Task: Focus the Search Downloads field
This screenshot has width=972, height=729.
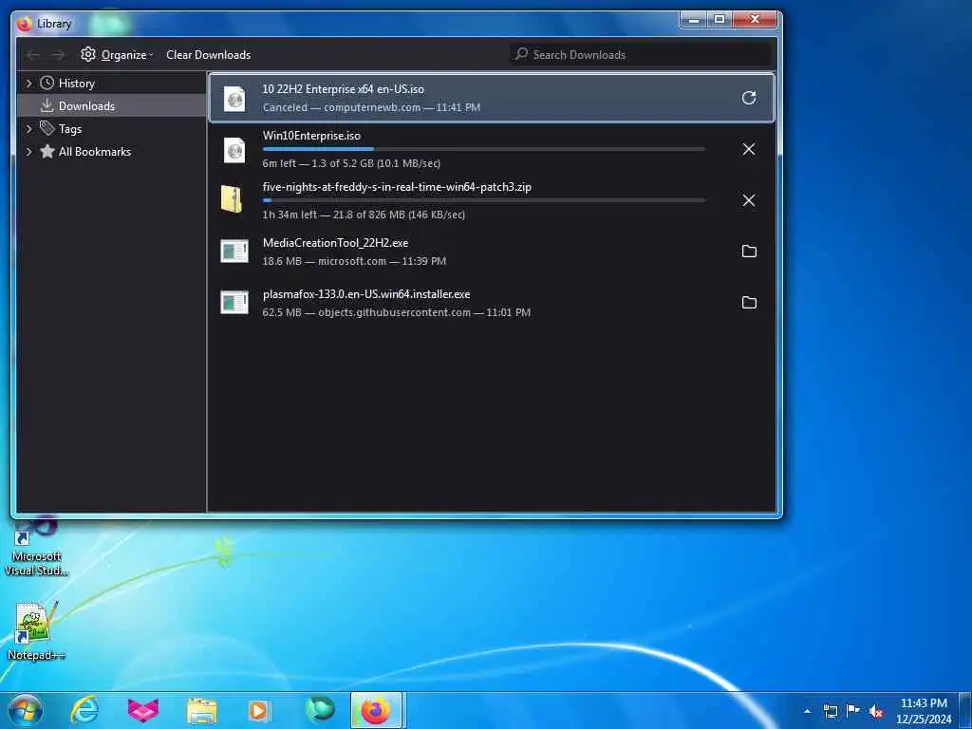Action: (x=641, y=54)
